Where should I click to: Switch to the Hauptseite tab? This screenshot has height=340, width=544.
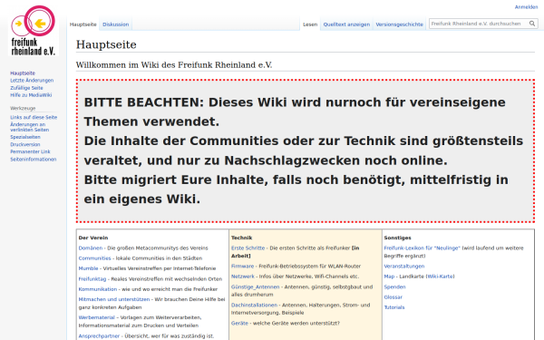83,24
